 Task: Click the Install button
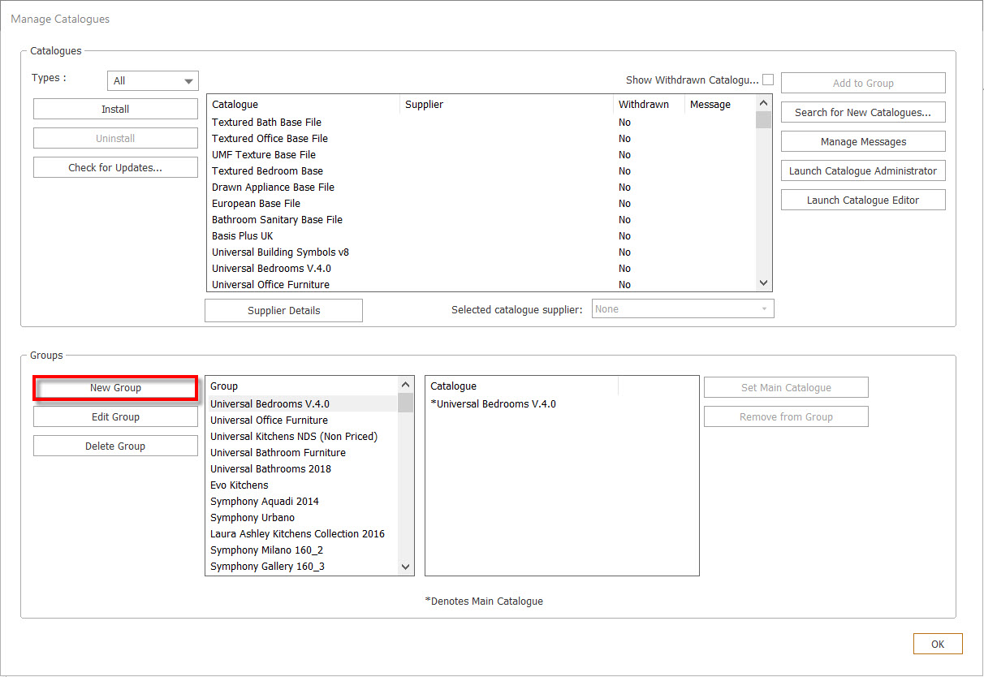(x=115, y=110)
